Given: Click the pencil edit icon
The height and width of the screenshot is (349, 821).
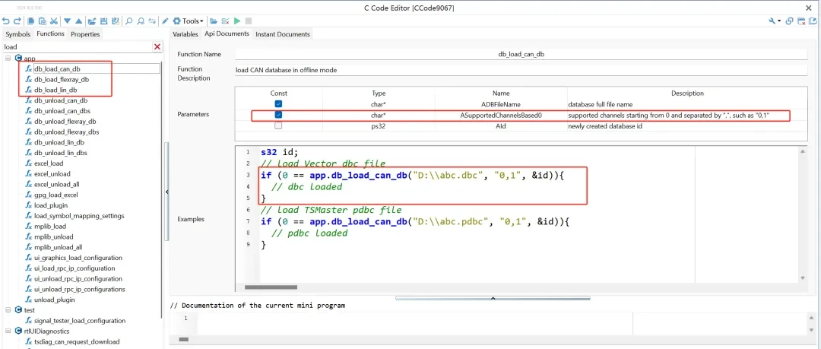Looking at the screenshot, I should coord(165,21).
